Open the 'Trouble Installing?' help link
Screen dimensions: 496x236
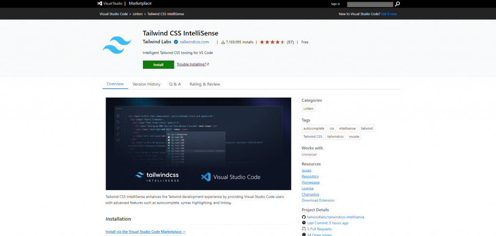(x=193, y=64)
